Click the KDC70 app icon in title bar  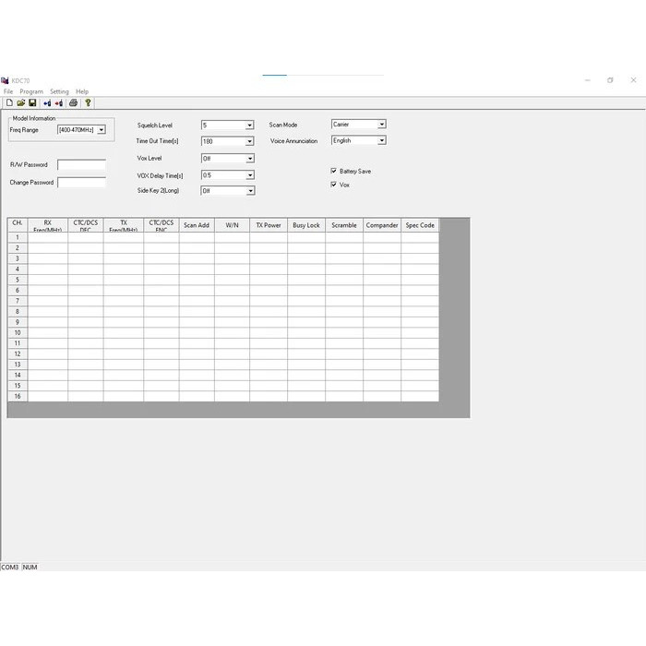pyautogui.click(x=5, y=80)
